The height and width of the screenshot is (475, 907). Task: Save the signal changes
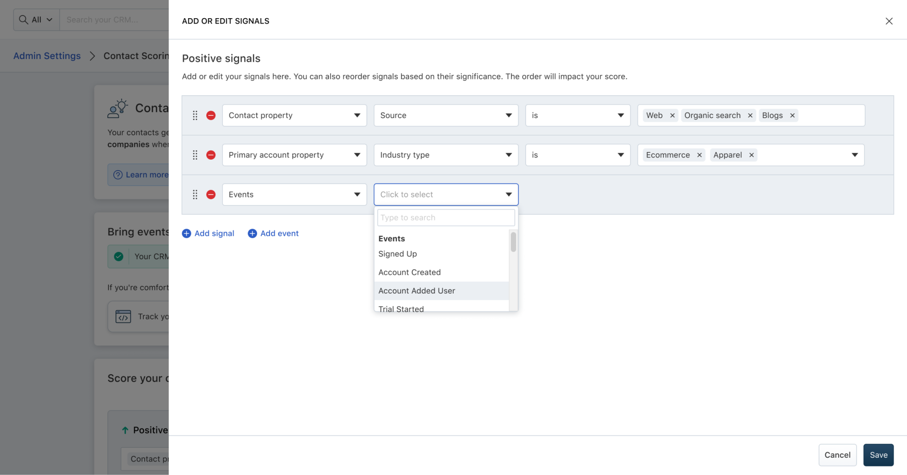(878, 455)
